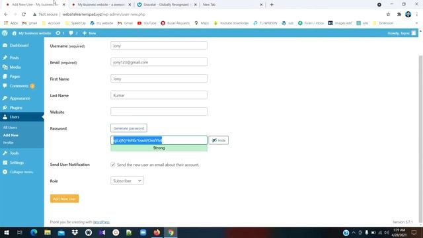
Task: Open the New content menu in admin bar
Action: [x=89, y=33]
